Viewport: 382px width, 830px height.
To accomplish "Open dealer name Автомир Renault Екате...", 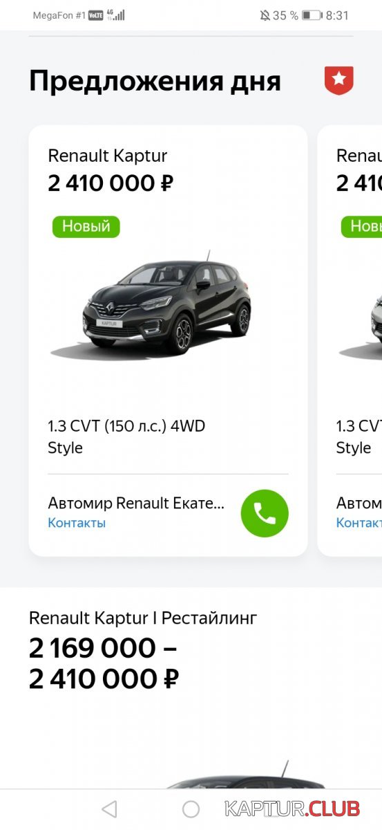I will [x=136, y=503].
